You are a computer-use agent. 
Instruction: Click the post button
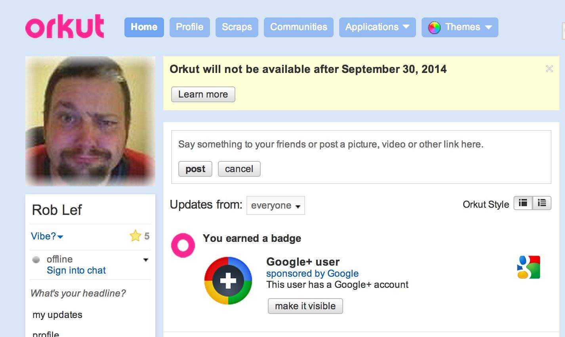click(x=195, y=169)
